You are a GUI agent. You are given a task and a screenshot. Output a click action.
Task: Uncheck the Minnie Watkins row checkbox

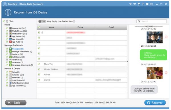(x=39, y=69)
